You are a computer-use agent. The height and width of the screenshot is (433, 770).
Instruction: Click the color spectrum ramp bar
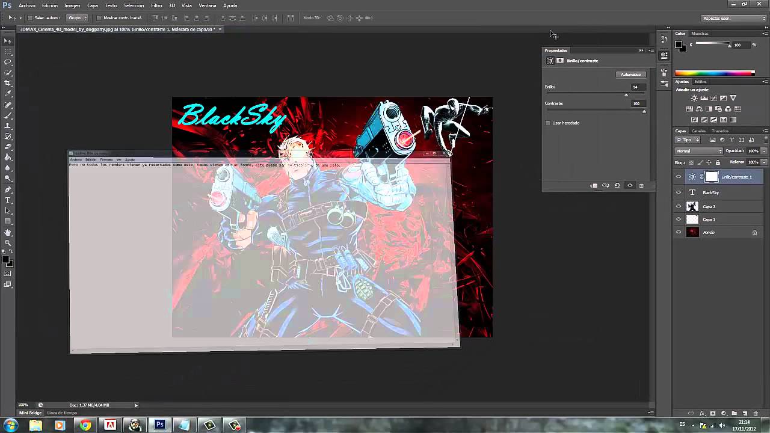pyautogui.click(x=714, y=73)
